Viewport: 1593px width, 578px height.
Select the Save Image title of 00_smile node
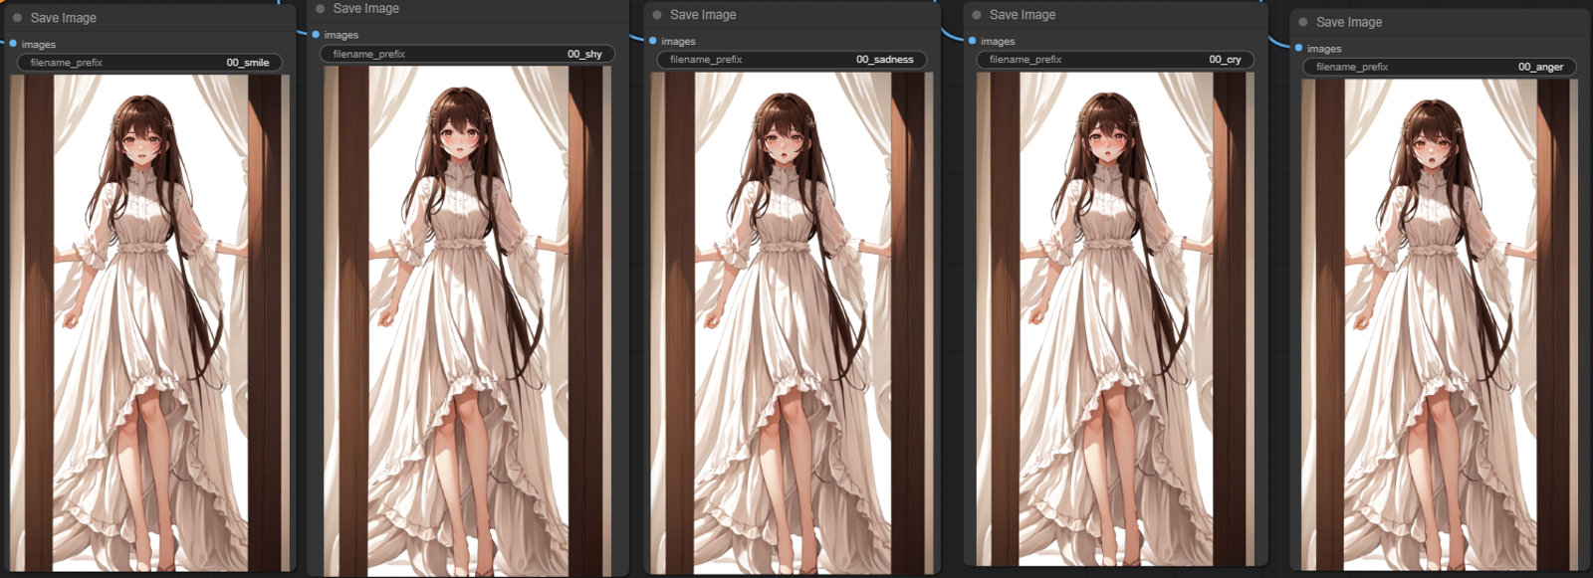pos(64,18)
